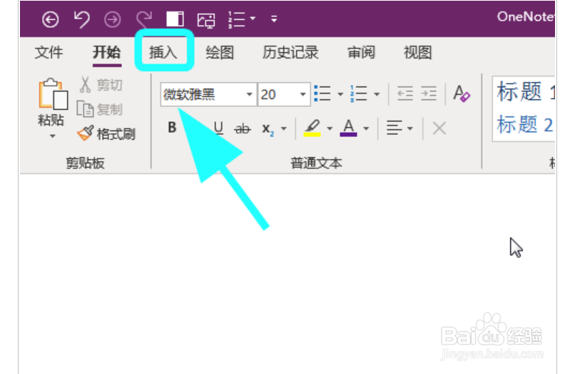Switch to the 绘图 tab
Screen dimensions: 575x374
220,53
